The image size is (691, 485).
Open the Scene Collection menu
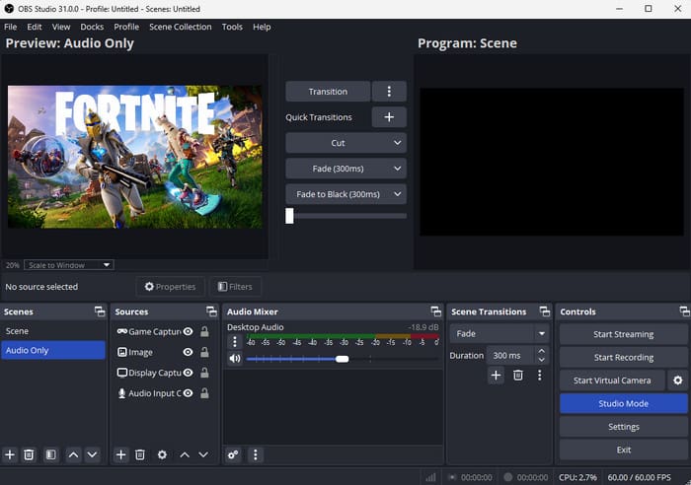[181, 27]
